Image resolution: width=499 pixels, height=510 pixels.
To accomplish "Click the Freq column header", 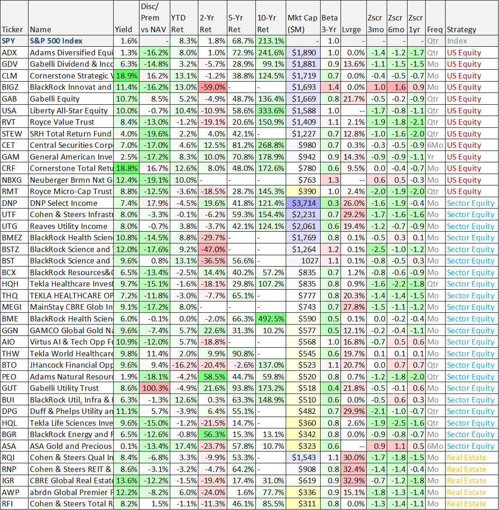I will (435, 18).
